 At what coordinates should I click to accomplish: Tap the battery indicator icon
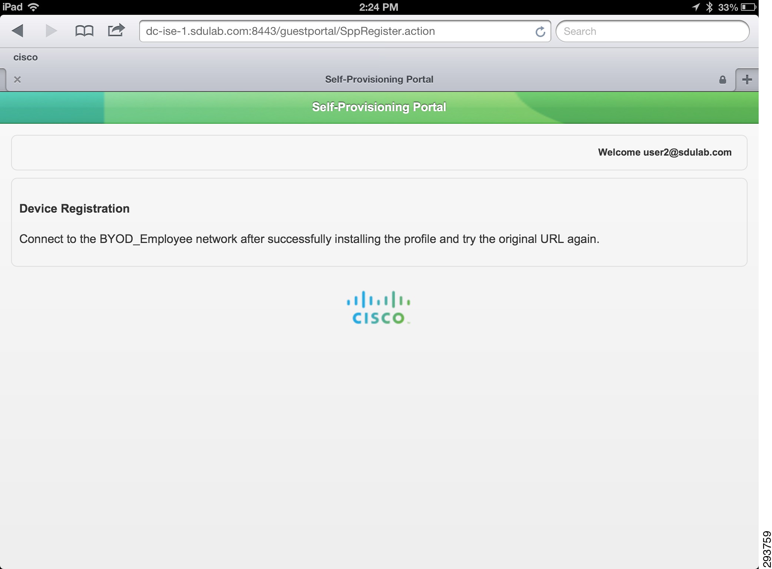tap(748, 7)
